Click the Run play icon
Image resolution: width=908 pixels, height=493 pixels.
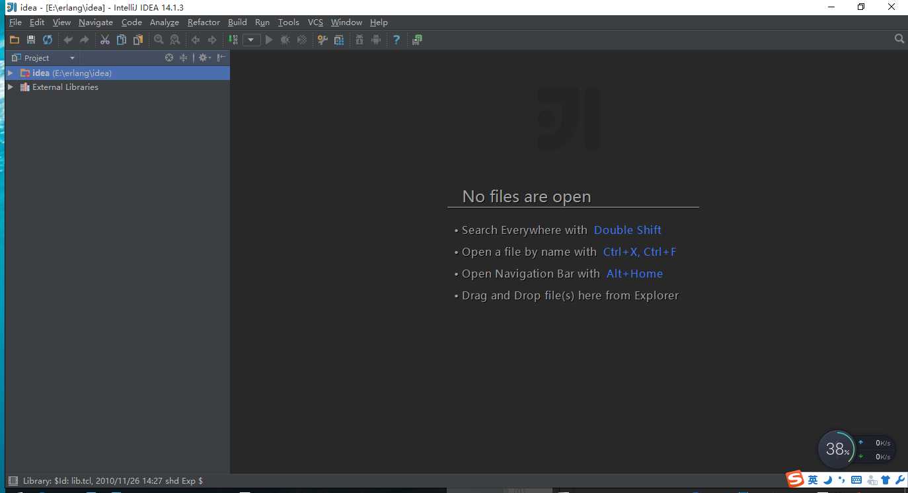coord(269,40)
